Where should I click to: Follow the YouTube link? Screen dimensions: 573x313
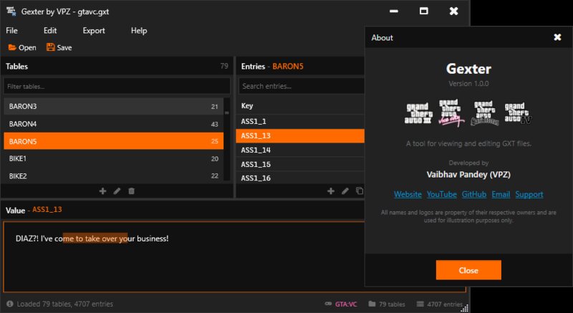(441, 195)
